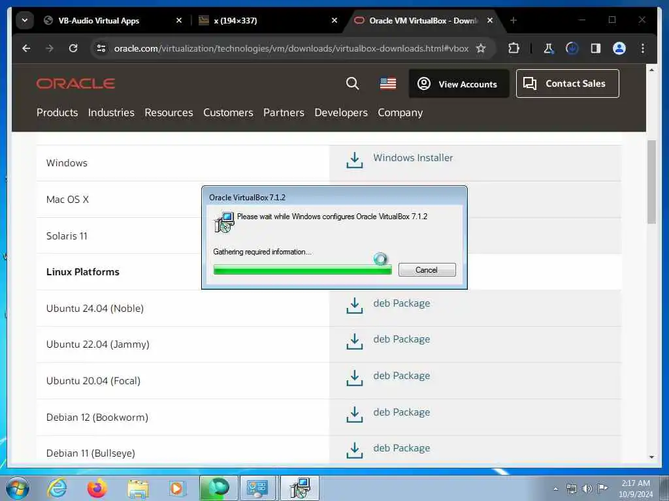The height and width of the screenshot is (501, 669).
Task: Click the VirtualBox installer taskbar icon
Action: pos(300,488)
